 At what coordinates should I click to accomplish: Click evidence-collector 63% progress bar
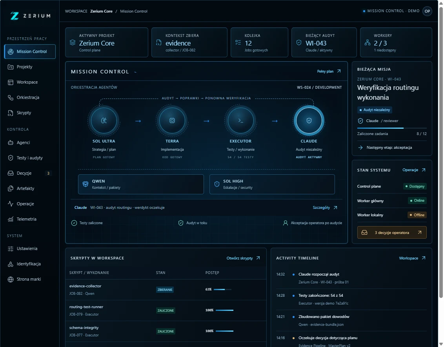click(x=222, y=289)
